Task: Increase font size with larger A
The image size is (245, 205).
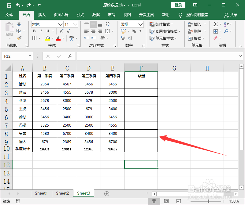Action: pos(61,31)
